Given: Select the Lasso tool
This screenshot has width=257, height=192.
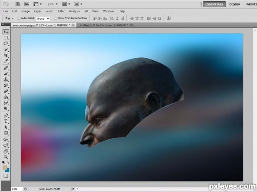Looking at the screenshot, I should [x=6, y=44].
